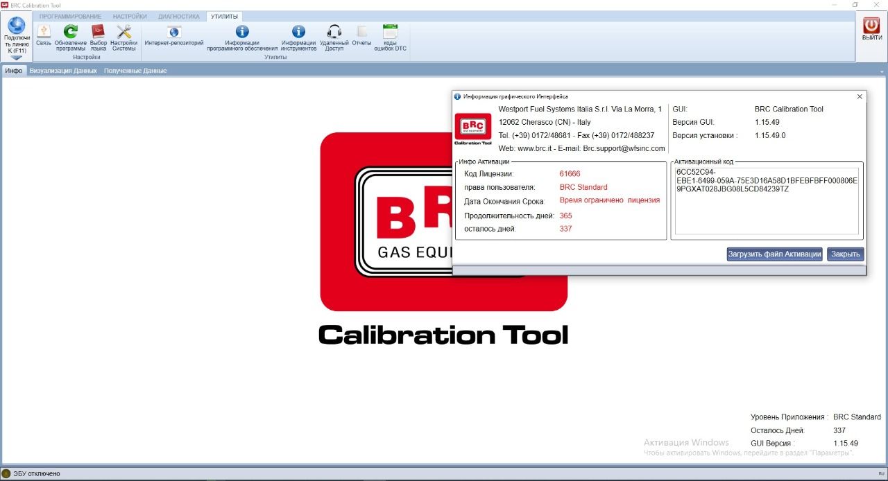Click license code value 61666
The width and height of the screenshot is (888, 481).
click(570, 174)
